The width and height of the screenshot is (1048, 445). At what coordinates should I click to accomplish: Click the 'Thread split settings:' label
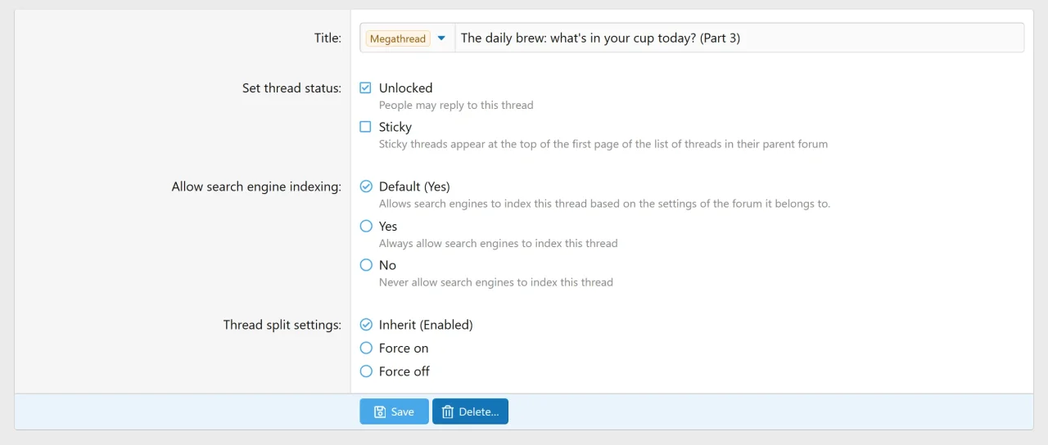[x=282, y=325]
